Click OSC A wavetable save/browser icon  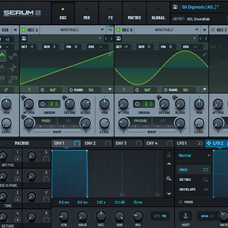24,38
